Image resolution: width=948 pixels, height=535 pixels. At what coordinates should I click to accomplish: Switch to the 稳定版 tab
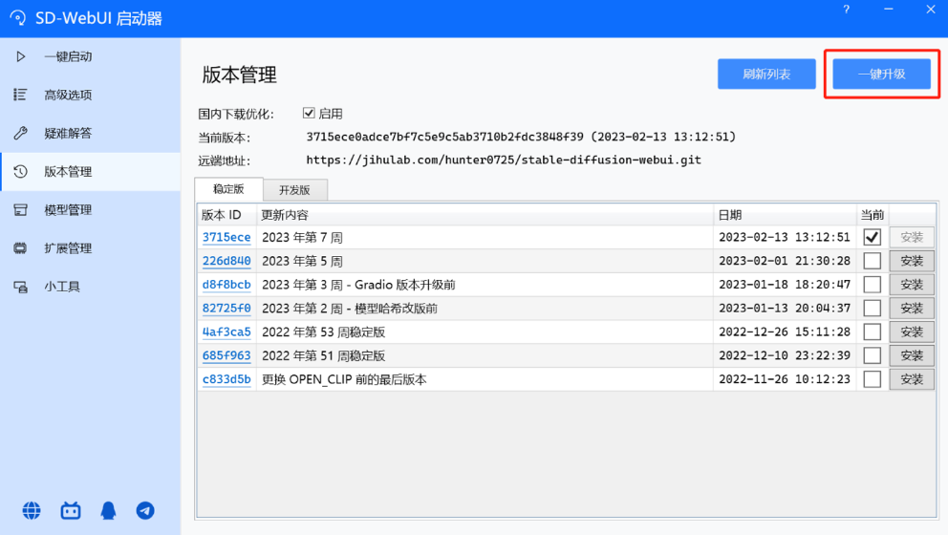pos(228,189)
